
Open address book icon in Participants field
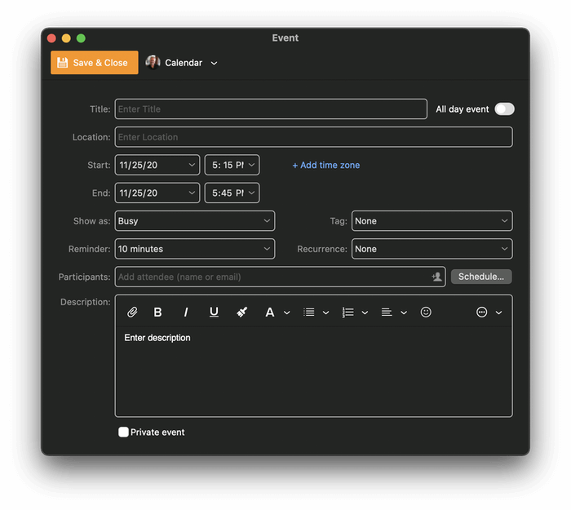point(436,277)
